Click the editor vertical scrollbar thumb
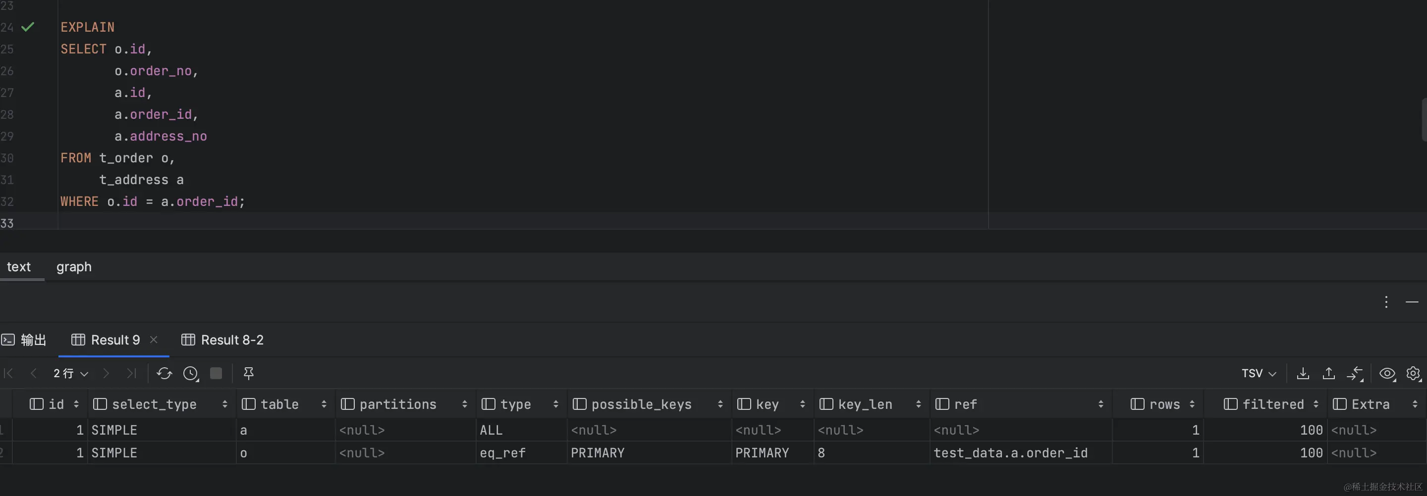 tap(1424, 120)
